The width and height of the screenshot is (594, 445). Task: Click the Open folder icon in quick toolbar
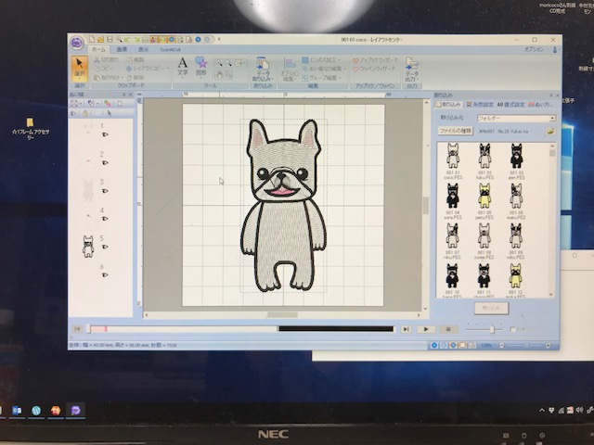coord(101,39)
